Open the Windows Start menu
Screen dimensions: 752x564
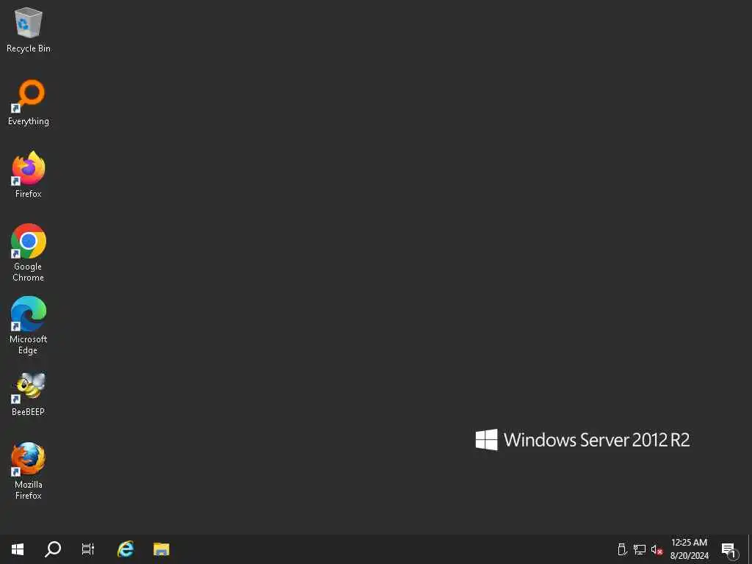pos(18,549)
